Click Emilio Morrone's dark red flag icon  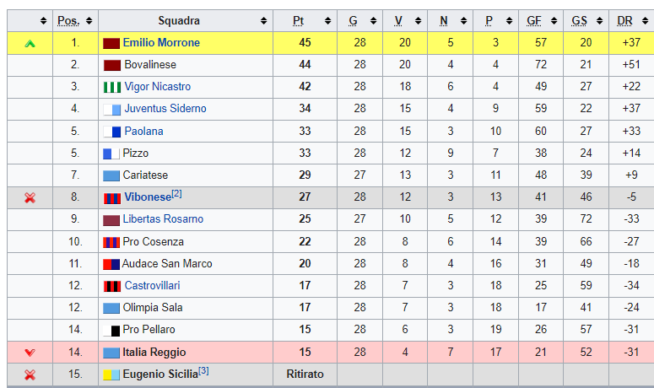[x=111, y=43]
